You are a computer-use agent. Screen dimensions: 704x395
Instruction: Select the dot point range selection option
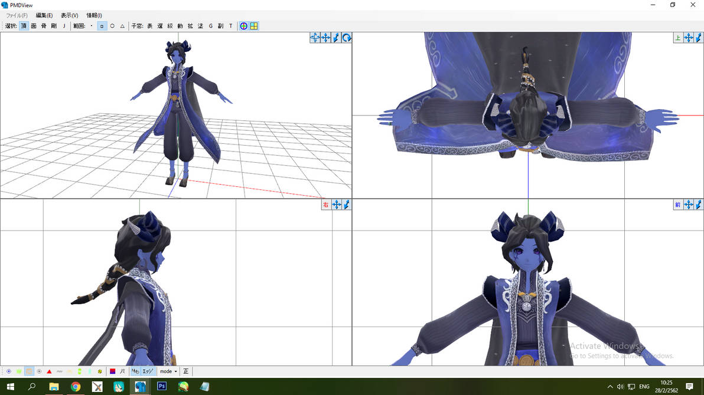(x=92, y=26)
